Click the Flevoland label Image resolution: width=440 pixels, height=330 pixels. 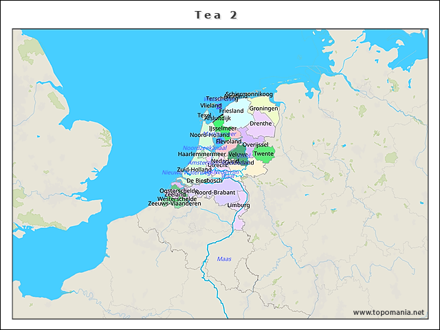pyautogui.click(x=229, y=141)
